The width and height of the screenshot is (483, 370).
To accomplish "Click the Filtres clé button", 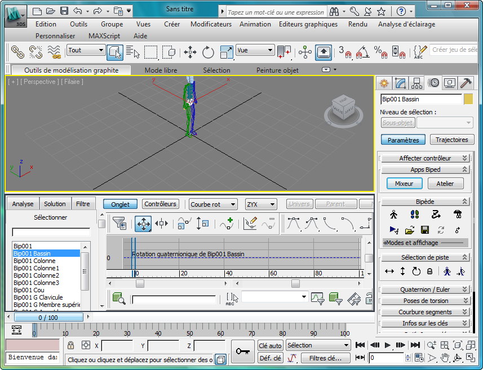I will coord(325,358).
